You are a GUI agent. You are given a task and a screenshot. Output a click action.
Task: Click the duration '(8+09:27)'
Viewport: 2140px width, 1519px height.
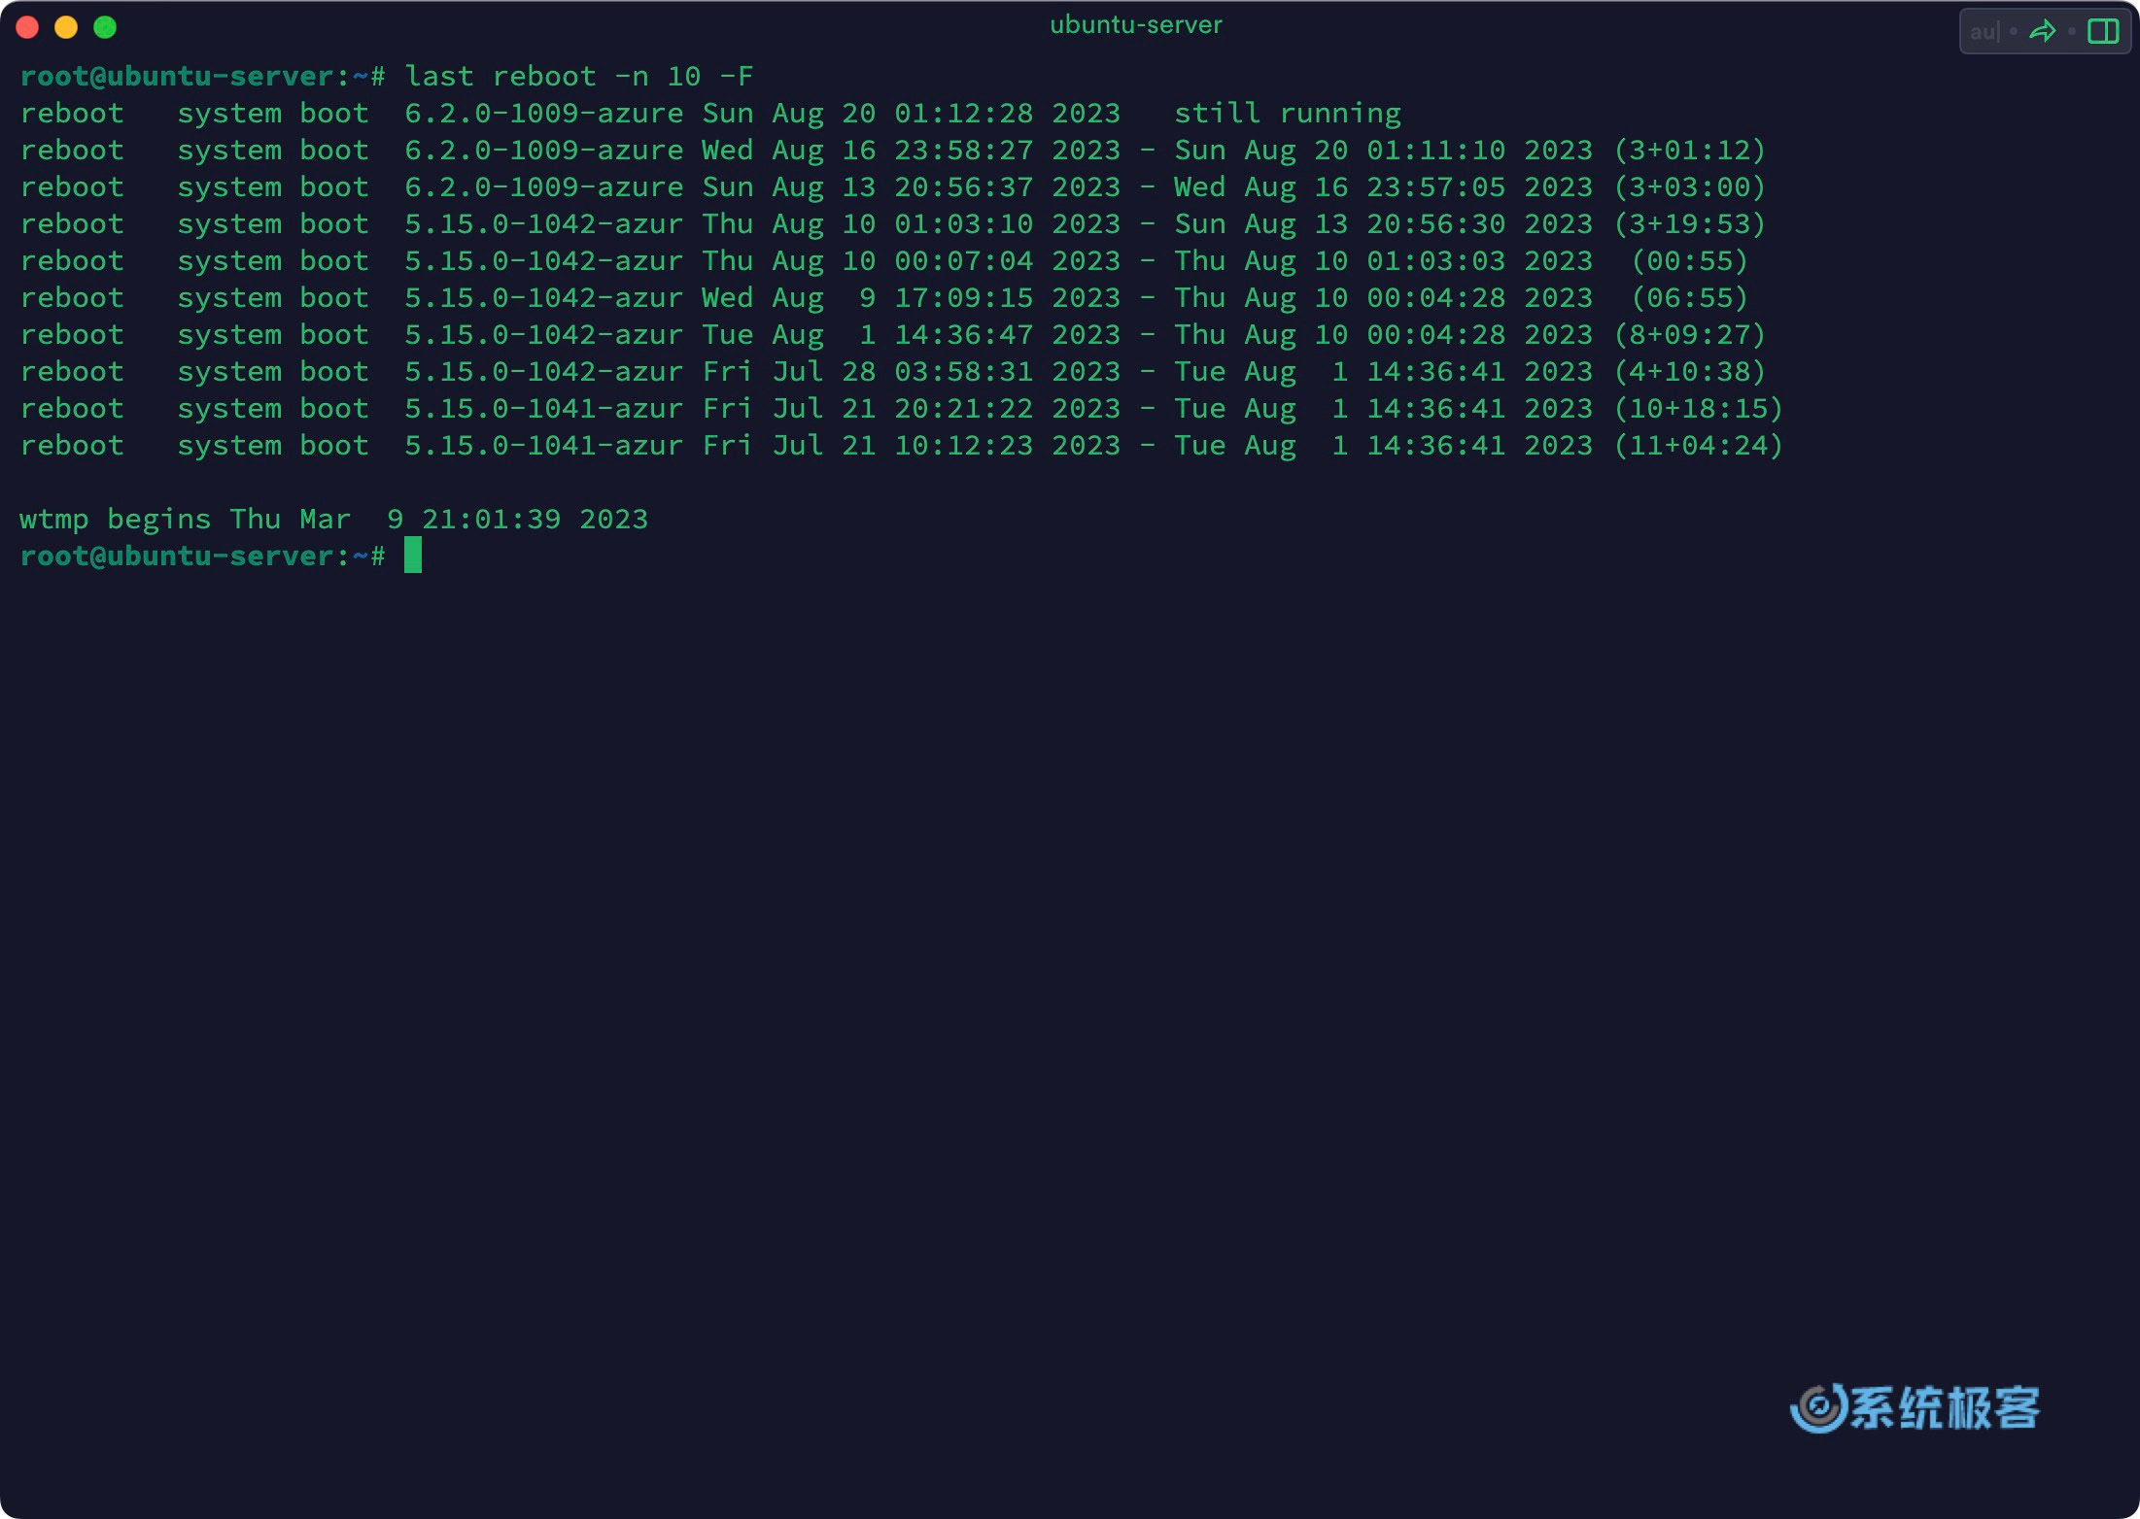point(1689,334)
